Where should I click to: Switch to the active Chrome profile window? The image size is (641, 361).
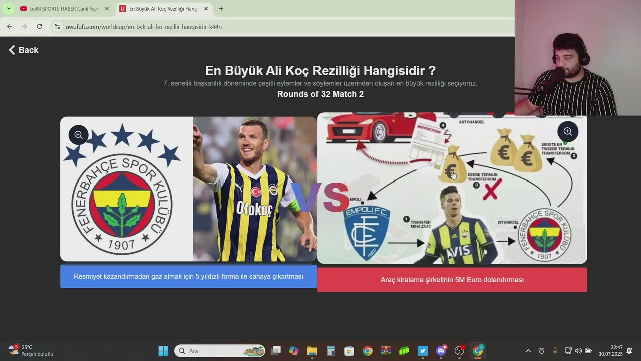tap(478, 351)
